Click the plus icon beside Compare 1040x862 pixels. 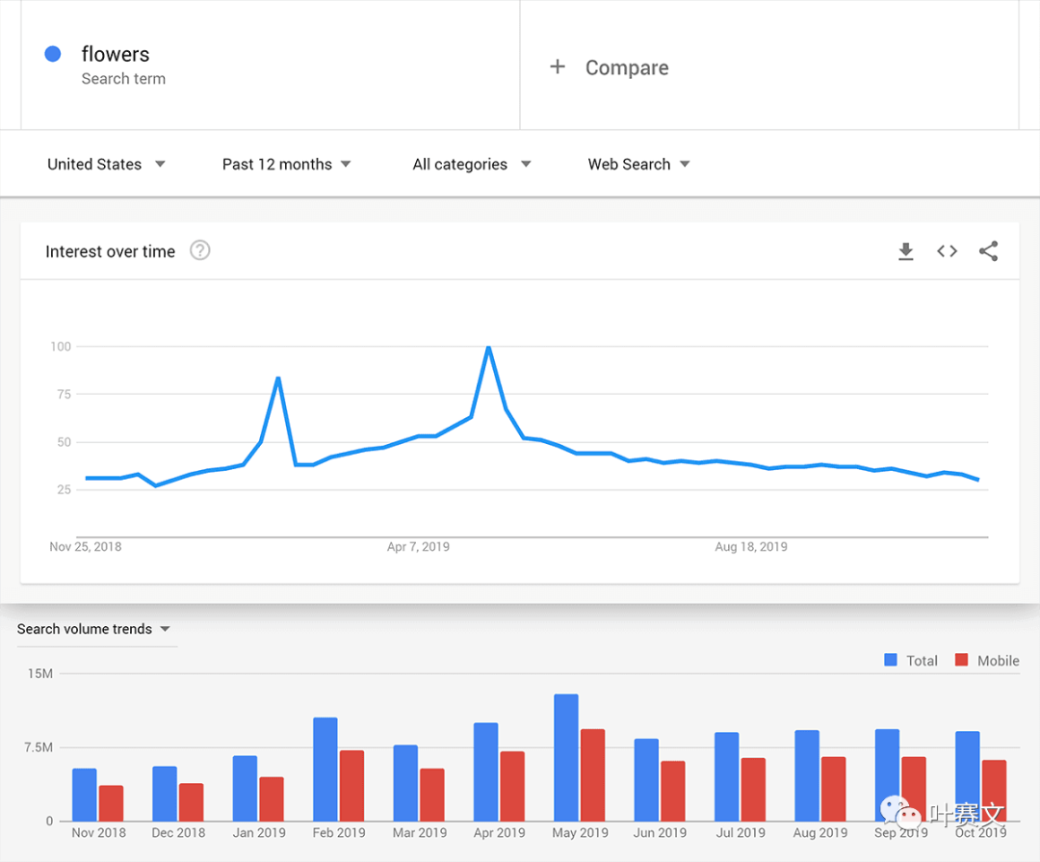pos(558,66)
